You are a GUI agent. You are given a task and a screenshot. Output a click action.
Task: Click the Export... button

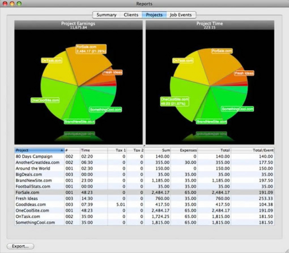point(20,246)
